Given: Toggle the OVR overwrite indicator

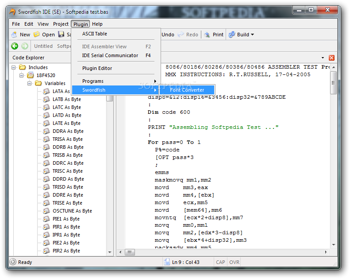Looking at the screenshot, I should pyautogui.click(x=235, y=262).
